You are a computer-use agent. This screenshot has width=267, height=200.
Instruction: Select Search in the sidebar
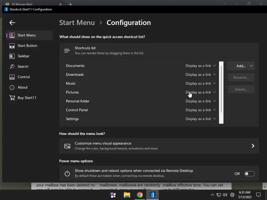point(29,66)
